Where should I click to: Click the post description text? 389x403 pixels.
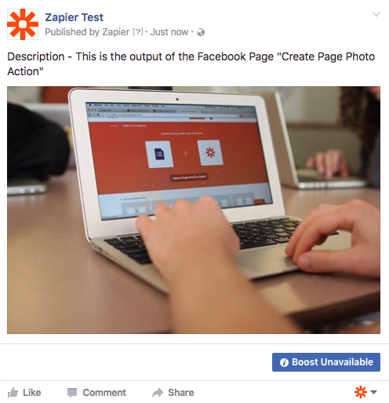point(191,64)
